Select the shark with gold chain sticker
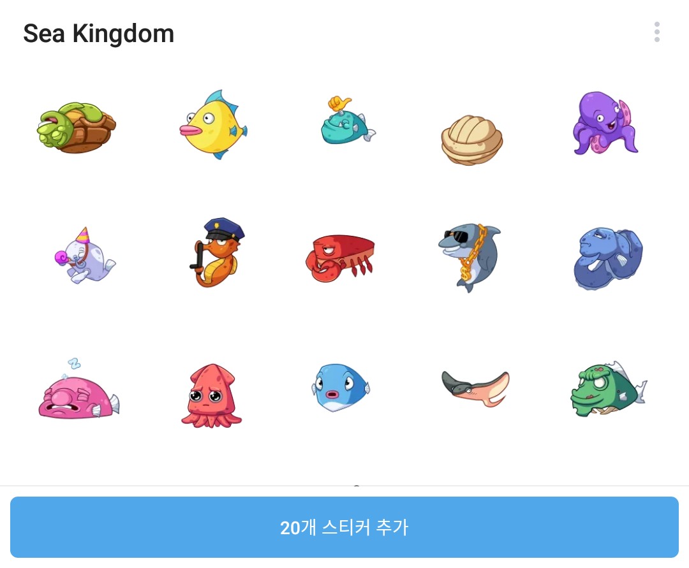The image size is (689, 568). [470, 257]
